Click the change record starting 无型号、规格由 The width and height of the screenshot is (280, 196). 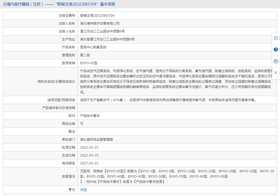pos(177,176)
